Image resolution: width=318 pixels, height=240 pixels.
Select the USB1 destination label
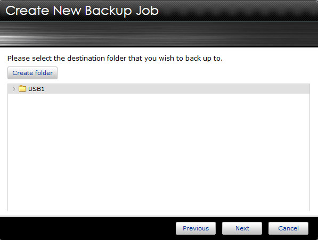[36, 89]
